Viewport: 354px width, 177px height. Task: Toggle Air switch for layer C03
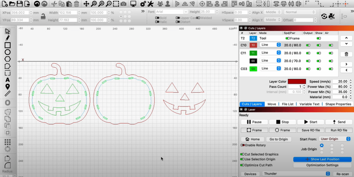click(x=331, y=69)
